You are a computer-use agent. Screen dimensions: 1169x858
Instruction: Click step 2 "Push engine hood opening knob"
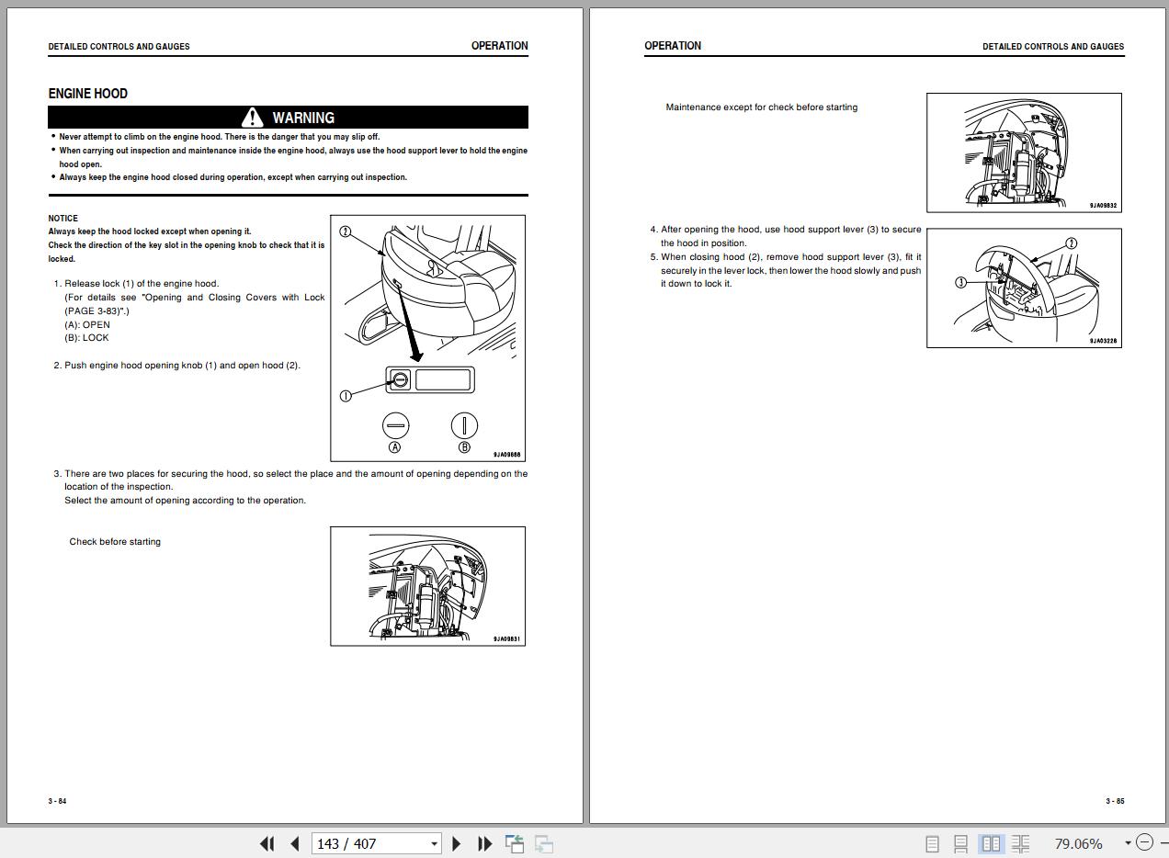pyautogui.click(x=177, y=366)
